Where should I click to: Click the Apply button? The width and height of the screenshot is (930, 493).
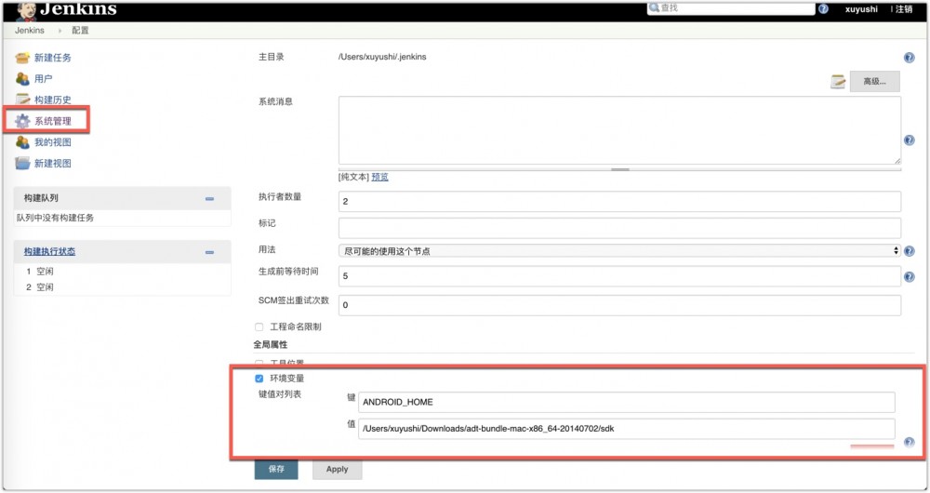coord(337,469)
